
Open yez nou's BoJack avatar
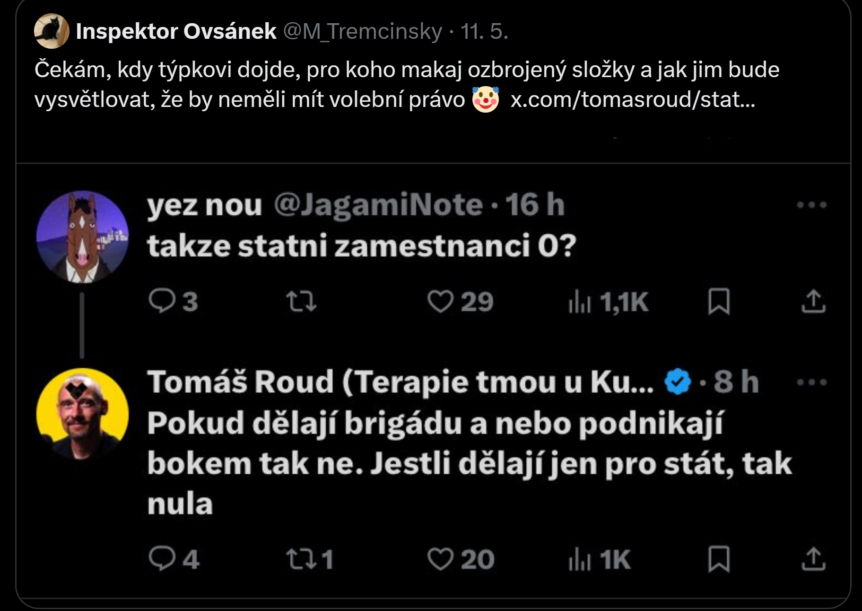pos(82,237)
